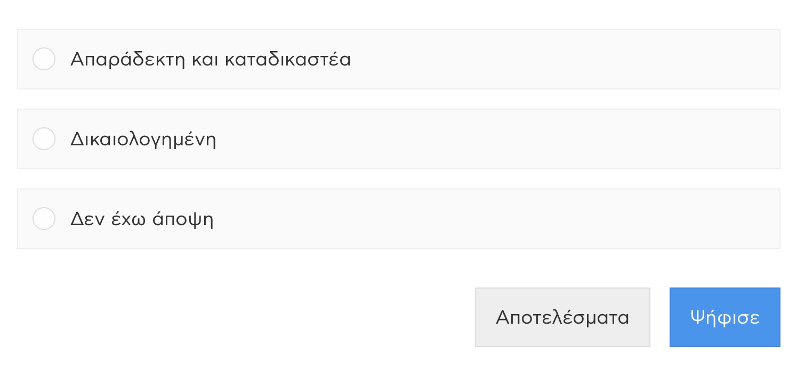Viewport: 805px width, 378px height.
Task: Select the 'Απαράδεκτη και καταδικαστέα' radio button
Action: coord(44,59)
